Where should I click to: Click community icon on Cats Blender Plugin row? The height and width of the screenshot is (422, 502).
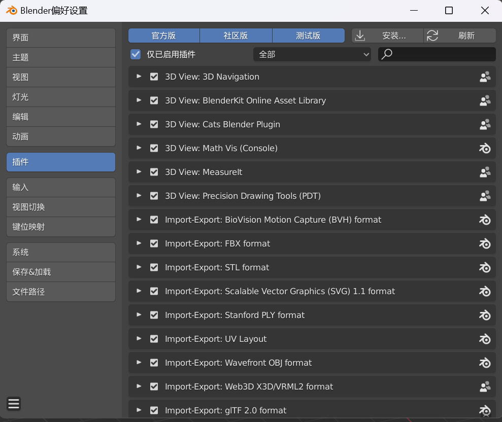(x=485, y=124)
